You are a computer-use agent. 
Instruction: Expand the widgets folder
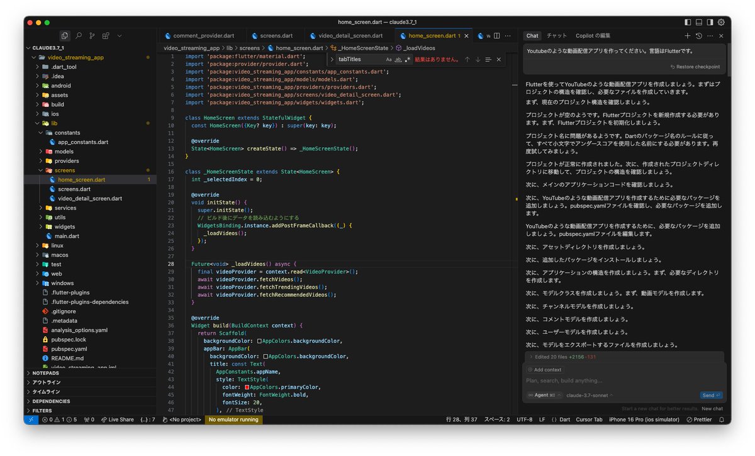pos(90,226)
